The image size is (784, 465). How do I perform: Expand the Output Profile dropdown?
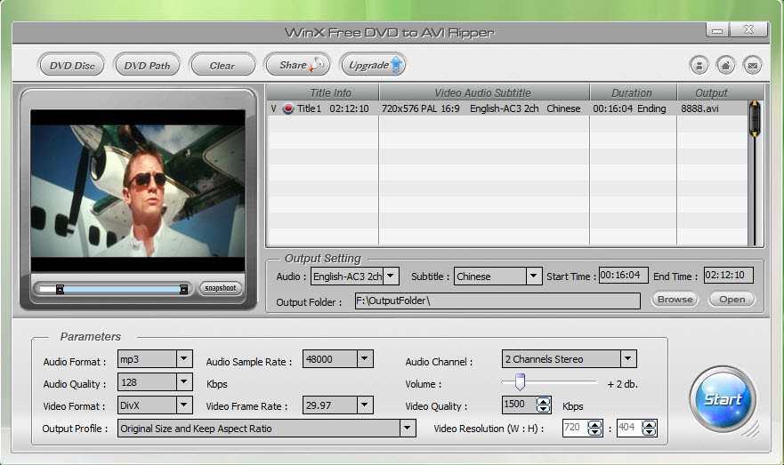(x=408, y=428)
